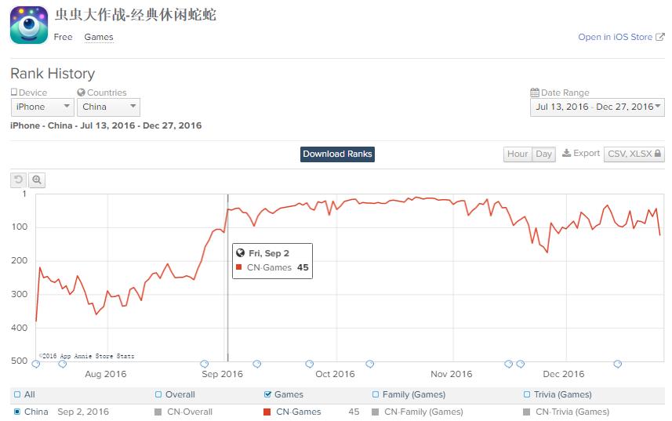Click the Aug 2016 axis label
The image size is (672, 421).
[105, 374]
